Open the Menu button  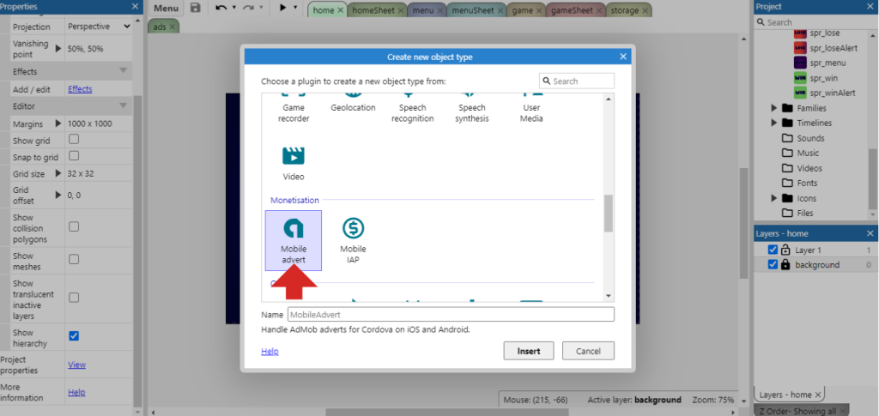pyautogui.click(x=166, y=9)
